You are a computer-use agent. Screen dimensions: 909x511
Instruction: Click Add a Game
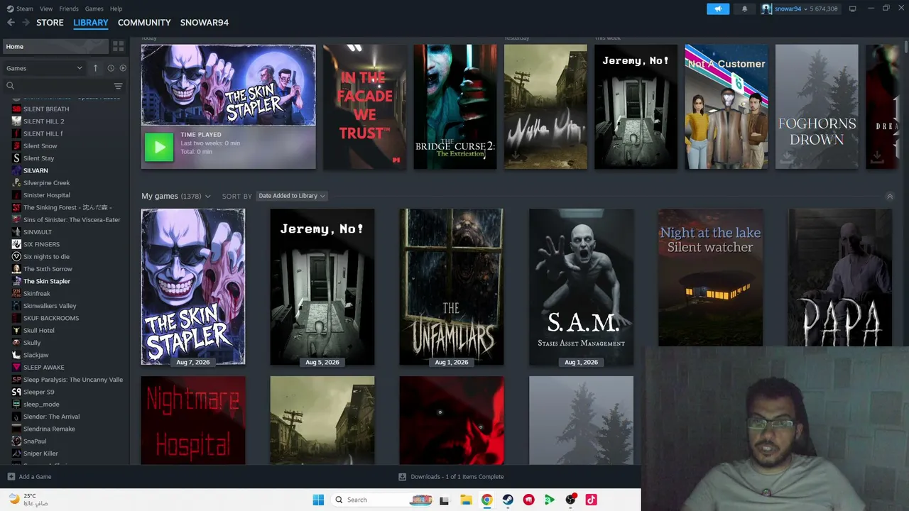tap(29, 477)
